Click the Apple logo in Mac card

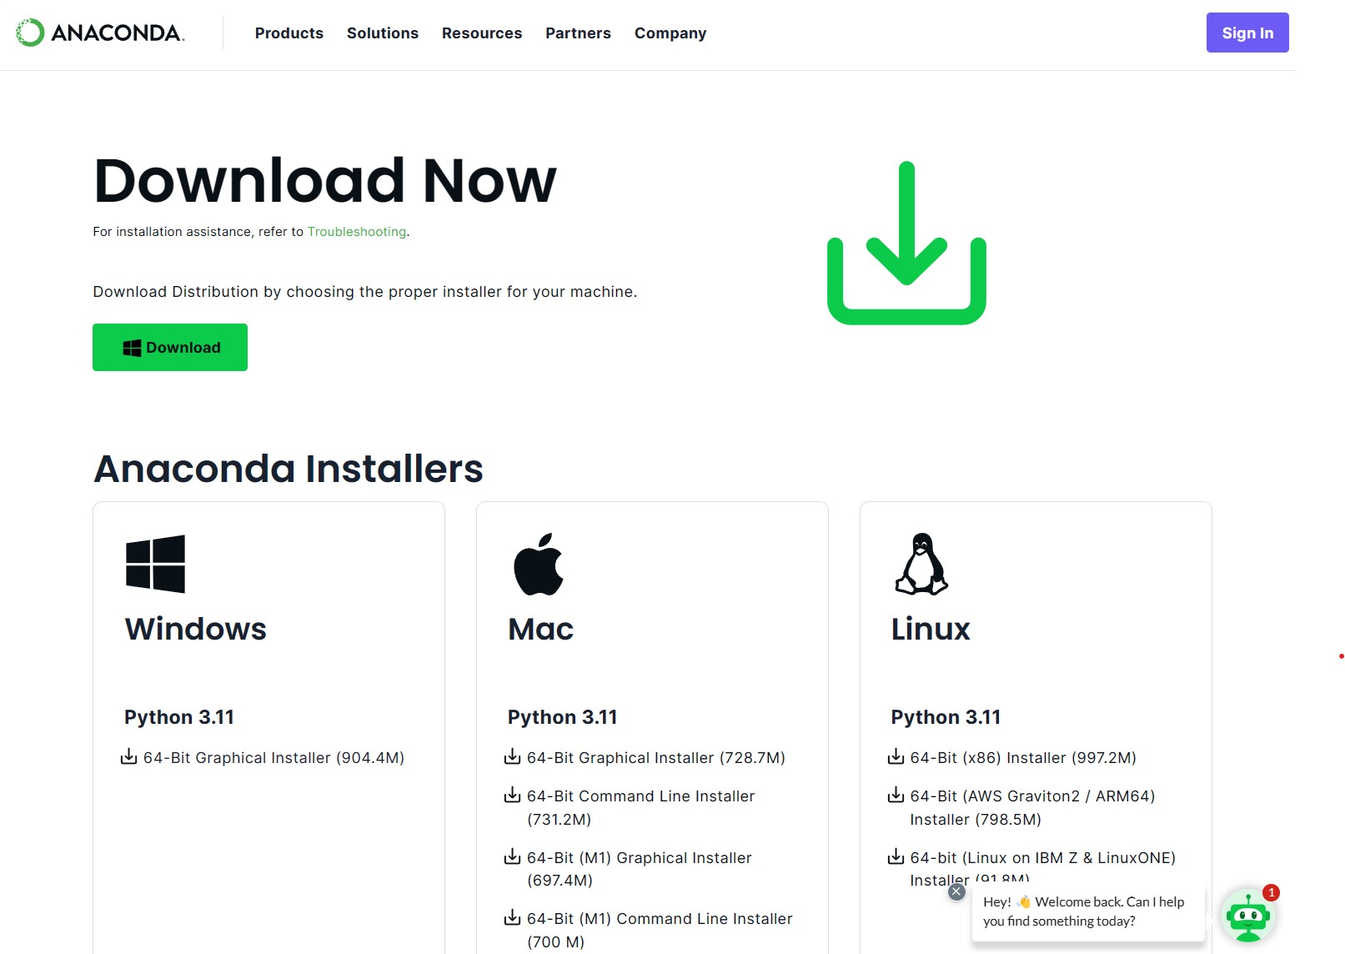pyautogui.click(x=539, y=565)
